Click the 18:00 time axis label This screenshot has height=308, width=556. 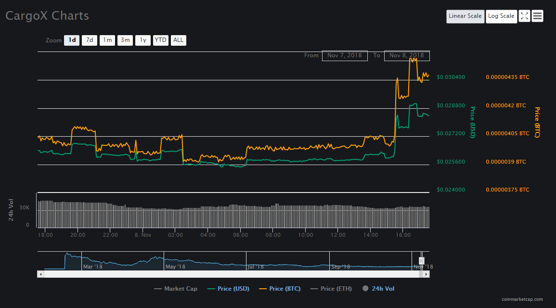click(x=45, y=235)
